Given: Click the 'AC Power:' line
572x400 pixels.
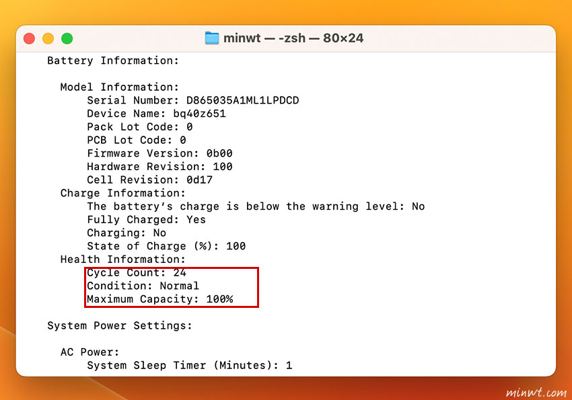Looking at the screenshot, I should [90, 352].
